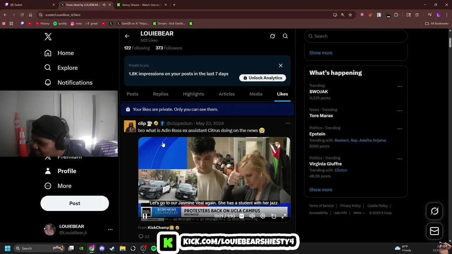The image size is (452, 254).
Task: Open Discord from the taskbar
Action: tap(102, 248)
